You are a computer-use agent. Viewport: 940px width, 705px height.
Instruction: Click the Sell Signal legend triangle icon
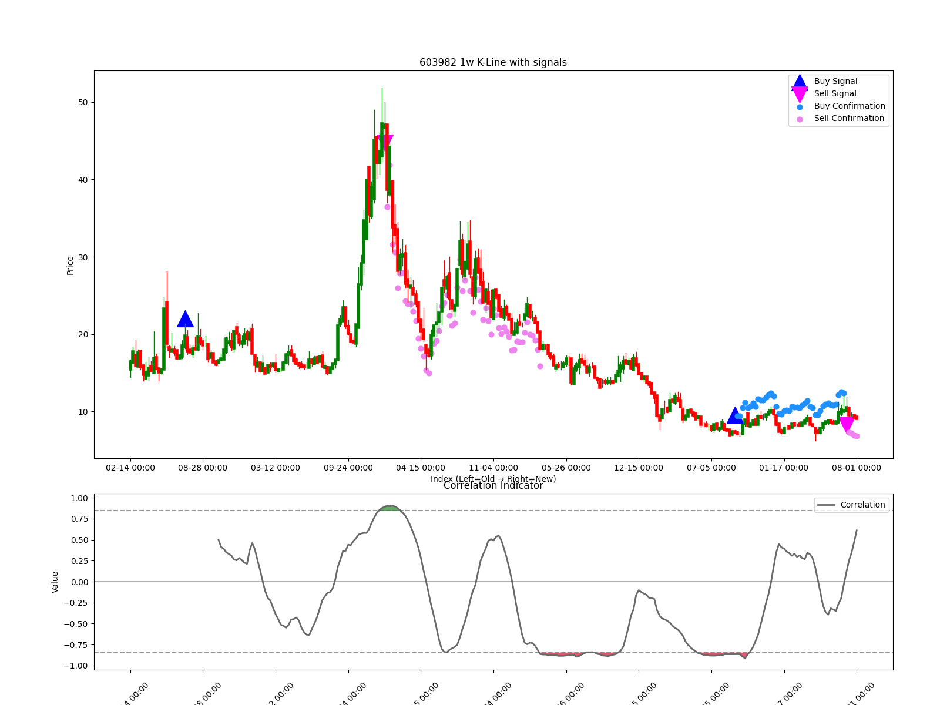coord(800,94)
